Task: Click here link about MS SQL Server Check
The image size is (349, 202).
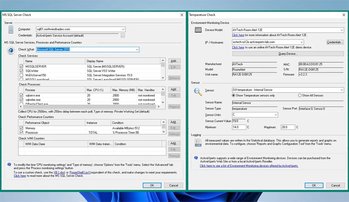Action: pos(20,176)
